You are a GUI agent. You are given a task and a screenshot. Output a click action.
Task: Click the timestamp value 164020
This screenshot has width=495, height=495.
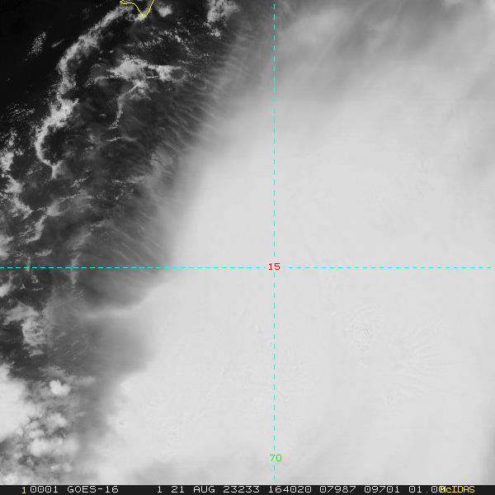tap(290, 489)
